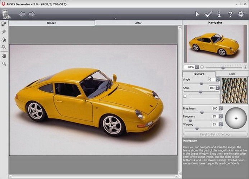Apply result with the checkmark icon

pos(208,14)
